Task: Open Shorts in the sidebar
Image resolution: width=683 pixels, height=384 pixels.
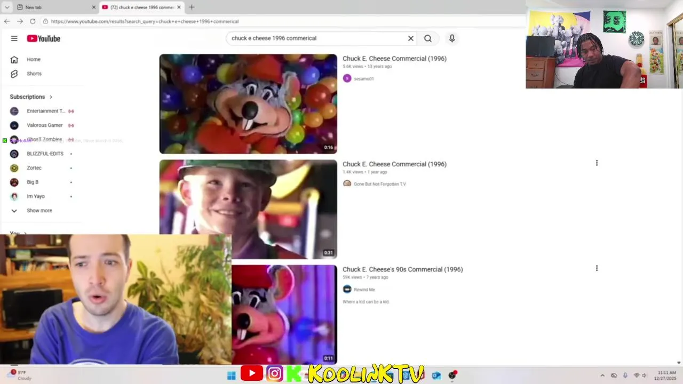Action: point(34,74)
